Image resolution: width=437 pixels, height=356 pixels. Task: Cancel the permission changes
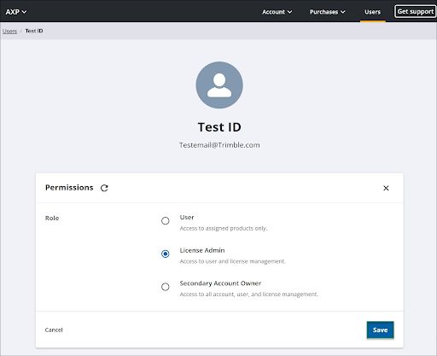pos(54,330)
